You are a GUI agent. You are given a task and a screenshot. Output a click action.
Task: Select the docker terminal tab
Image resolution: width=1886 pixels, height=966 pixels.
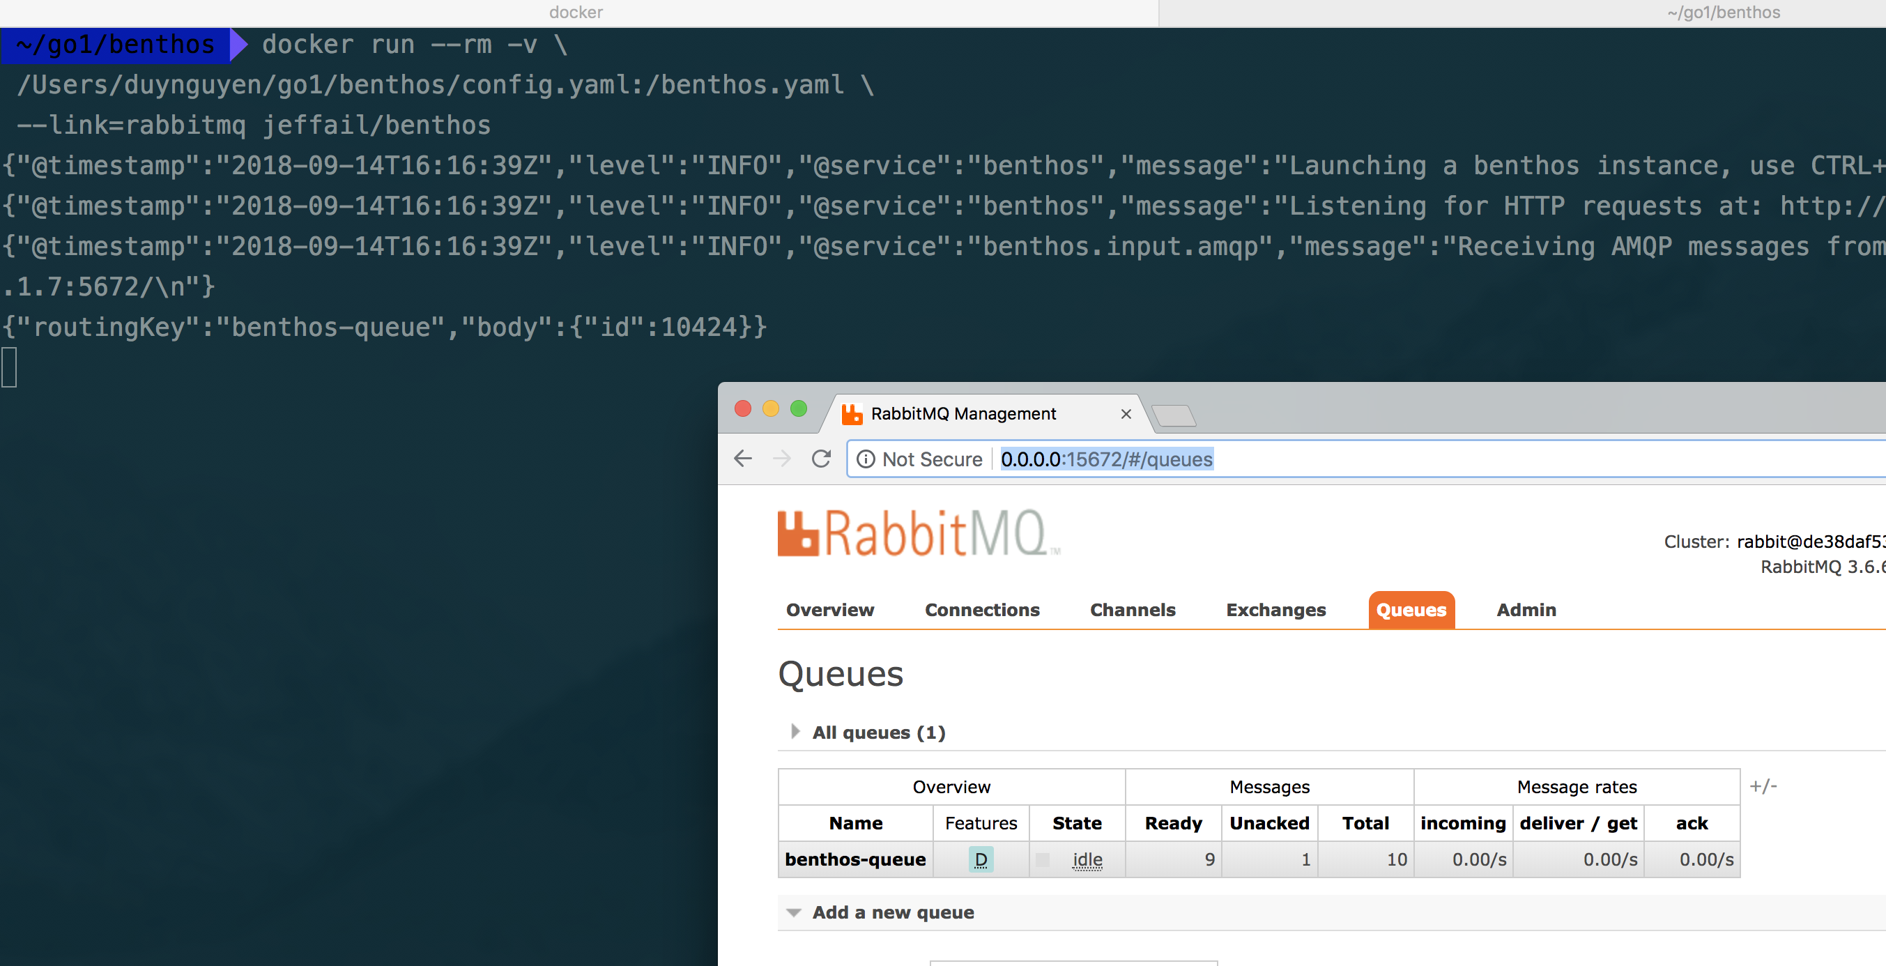click(576, 13)
